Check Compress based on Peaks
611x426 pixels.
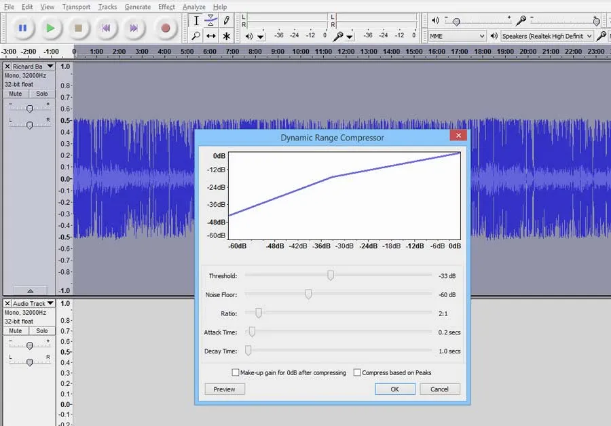[358, 372]
